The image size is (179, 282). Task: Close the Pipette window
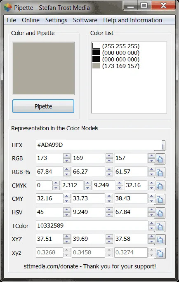tap(163, 6)
